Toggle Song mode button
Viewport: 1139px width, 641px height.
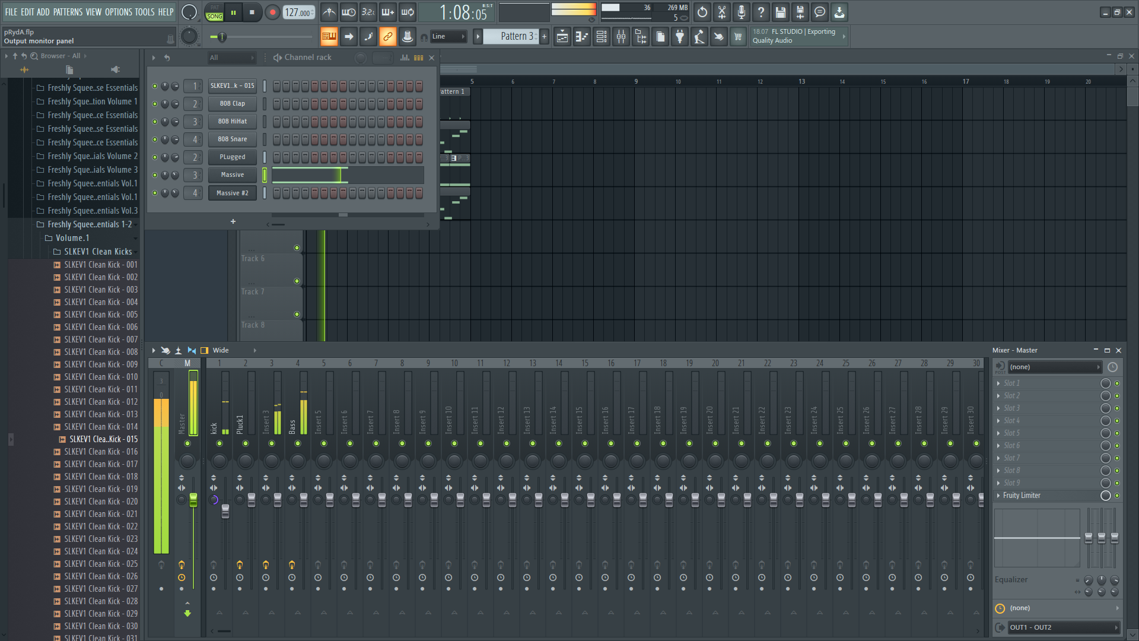pos(214,16)
